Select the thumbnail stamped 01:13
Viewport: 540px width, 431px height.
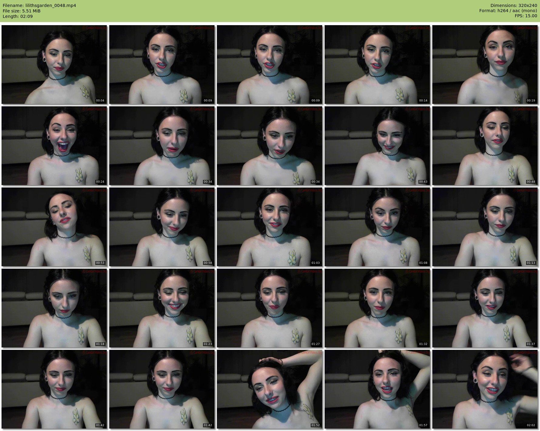click(x=485, y=227)
